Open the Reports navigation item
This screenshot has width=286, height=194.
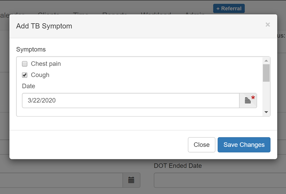[x=115, y=13]
